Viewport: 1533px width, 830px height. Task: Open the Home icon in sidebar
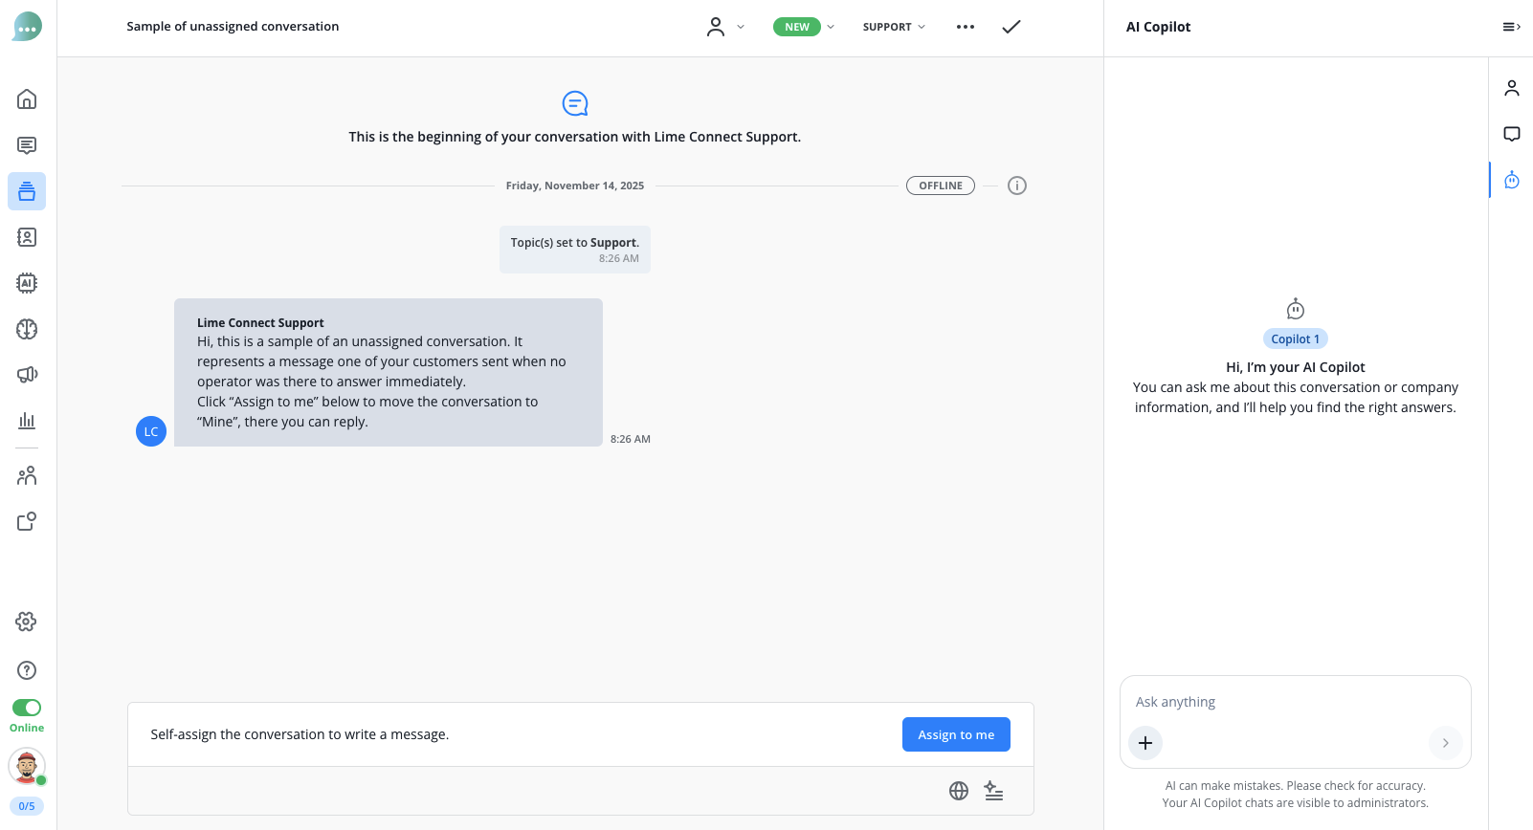point(27,99)
